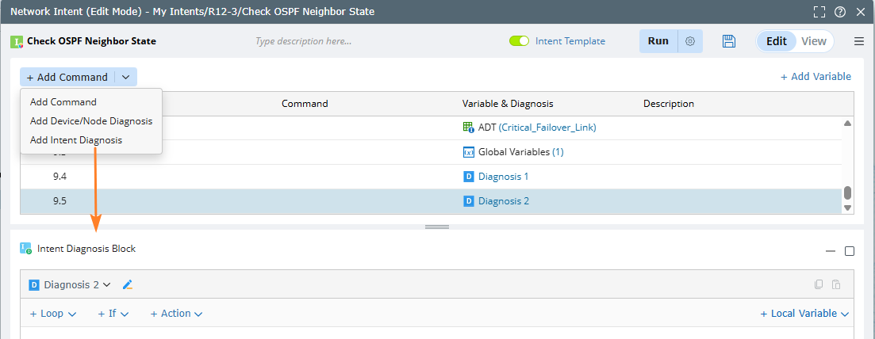875x339 pixels.
Task: Click the Save floppy disk icon
Action: (x=729, y=41)
